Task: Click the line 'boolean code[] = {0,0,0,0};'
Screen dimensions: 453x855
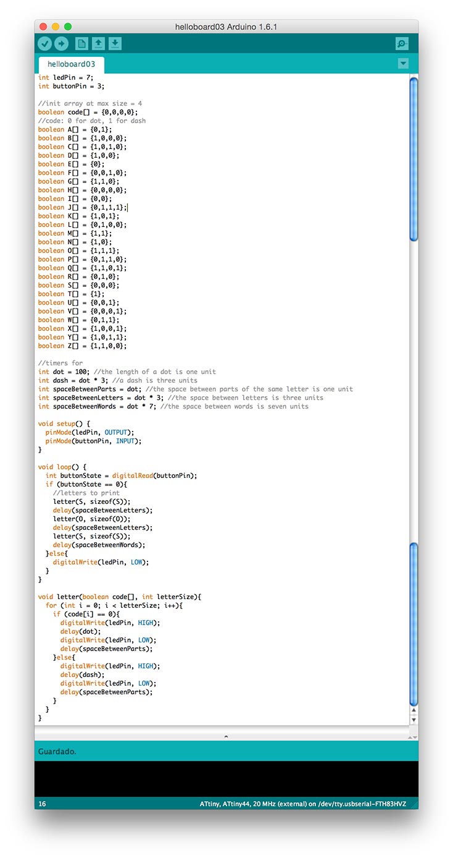Action: coord(88,112)
